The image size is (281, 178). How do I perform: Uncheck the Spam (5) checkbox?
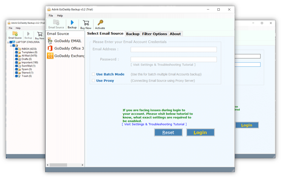(x=17, y=69)
